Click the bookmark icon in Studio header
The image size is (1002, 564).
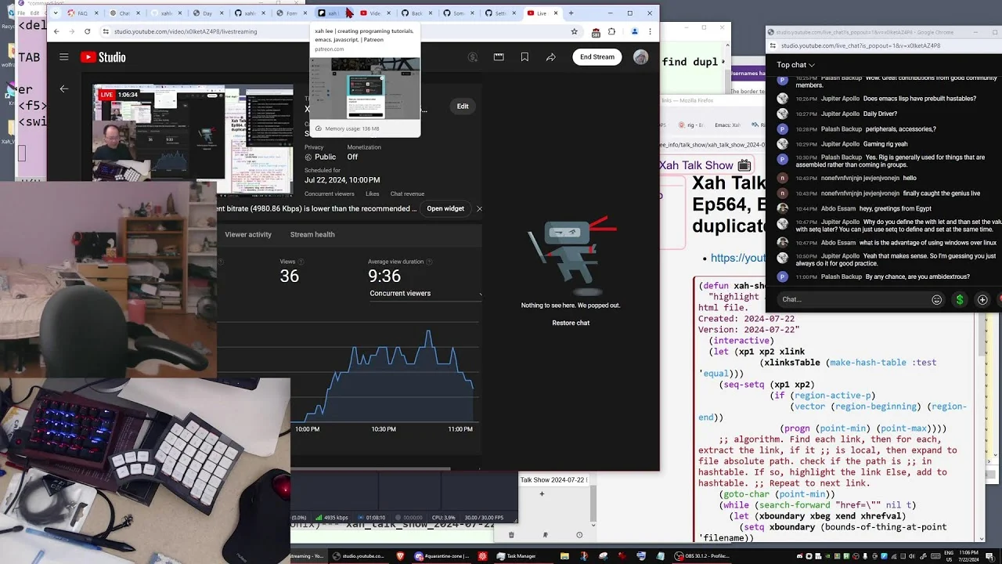coord(524,57)
